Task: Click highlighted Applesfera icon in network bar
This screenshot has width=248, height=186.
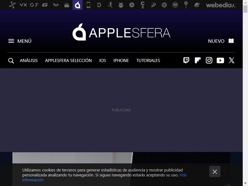Action: pos(77,5)
